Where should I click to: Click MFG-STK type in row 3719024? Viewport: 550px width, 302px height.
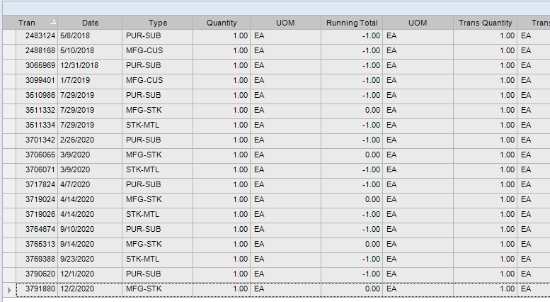[x=144, y=199]
